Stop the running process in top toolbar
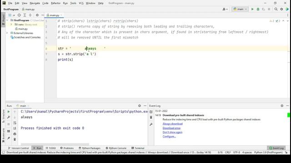291x163 pixels. click(x=269, y=9)
